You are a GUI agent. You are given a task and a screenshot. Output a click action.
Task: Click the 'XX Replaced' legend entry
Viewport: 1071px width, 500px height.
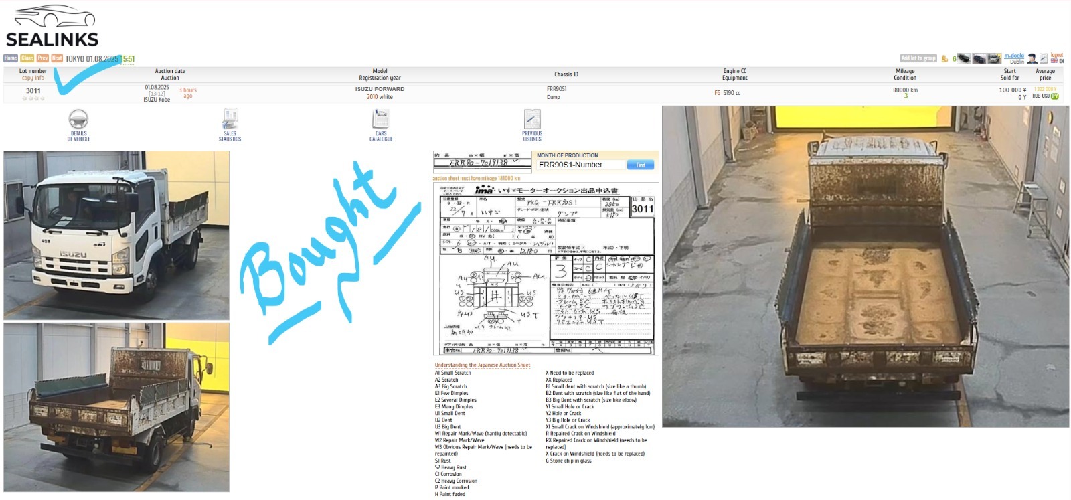559,380
